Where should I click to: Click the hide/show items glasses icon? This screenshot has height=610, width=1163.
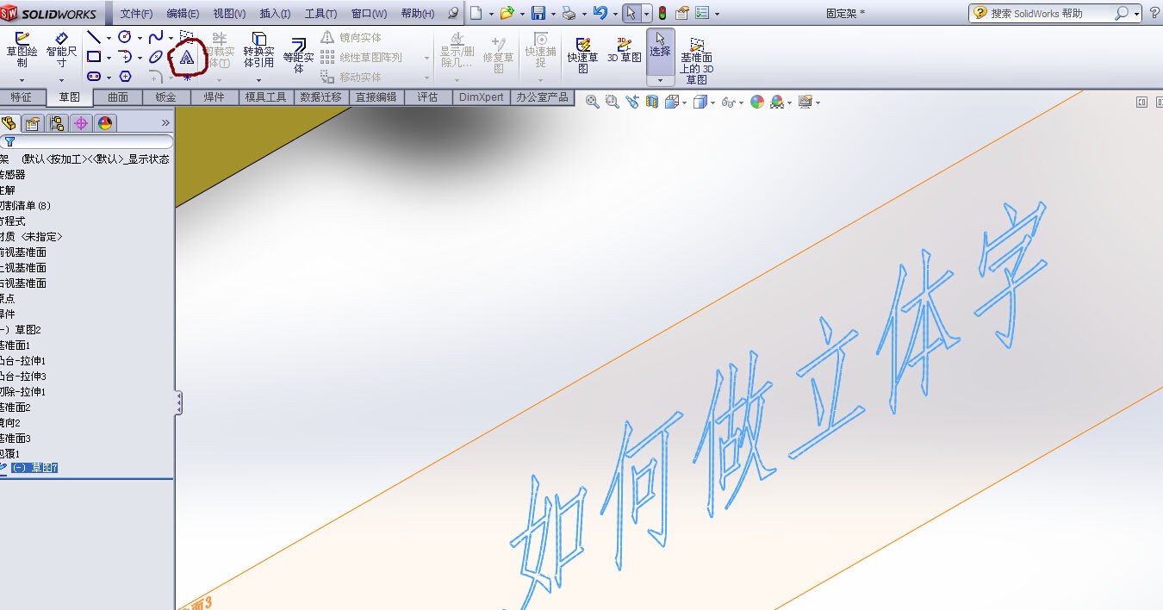728,102
